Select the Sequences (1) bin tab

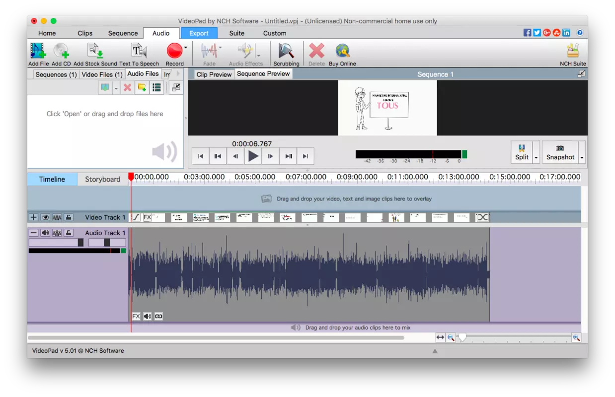pos(56,74)
